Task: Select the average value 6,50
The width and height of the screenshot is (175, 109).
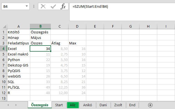Action: pos(60,76)
